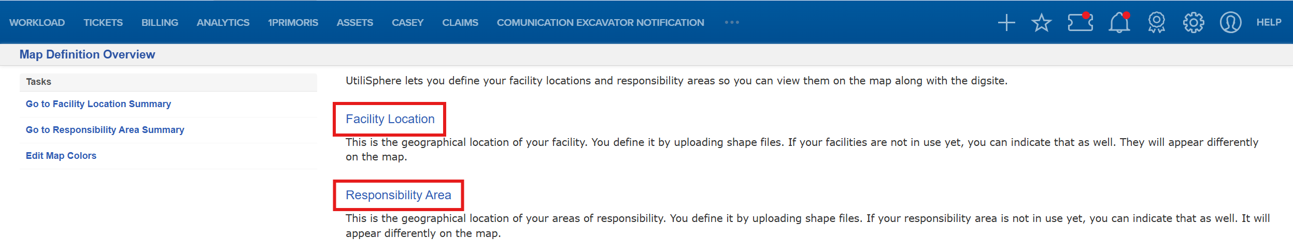The width and height of the screenshot is (1293, 252).
Task: Open the TICKETS menu
Action: pyautogui.click(x=103, y=22)
